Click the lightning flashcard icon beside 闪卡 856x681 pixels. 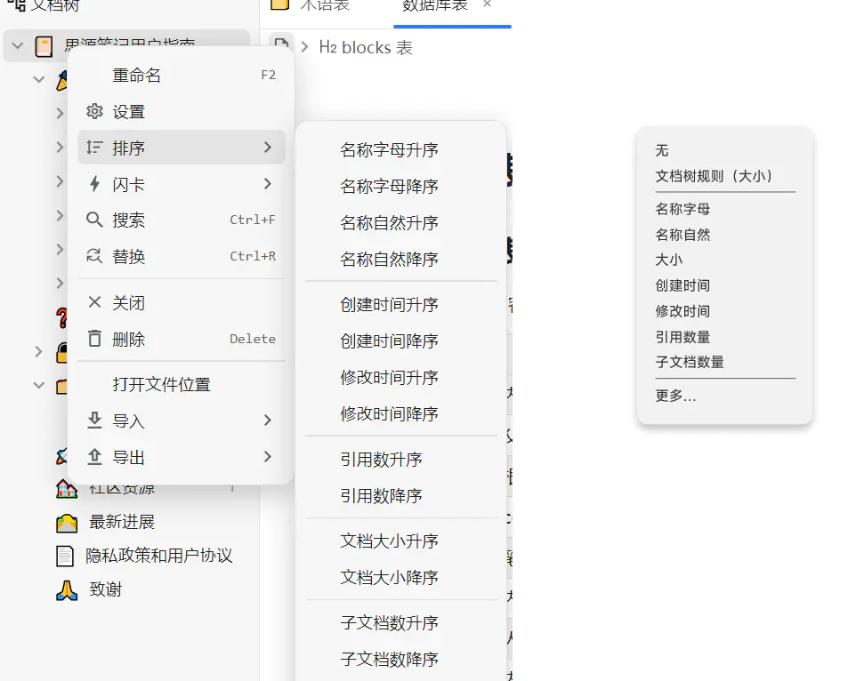point(94,184)
